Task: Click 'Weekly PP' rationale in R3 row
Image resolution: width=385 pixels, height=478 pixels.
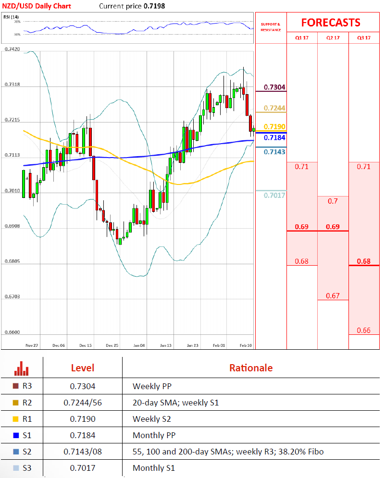Action: (x=152, y=386)
